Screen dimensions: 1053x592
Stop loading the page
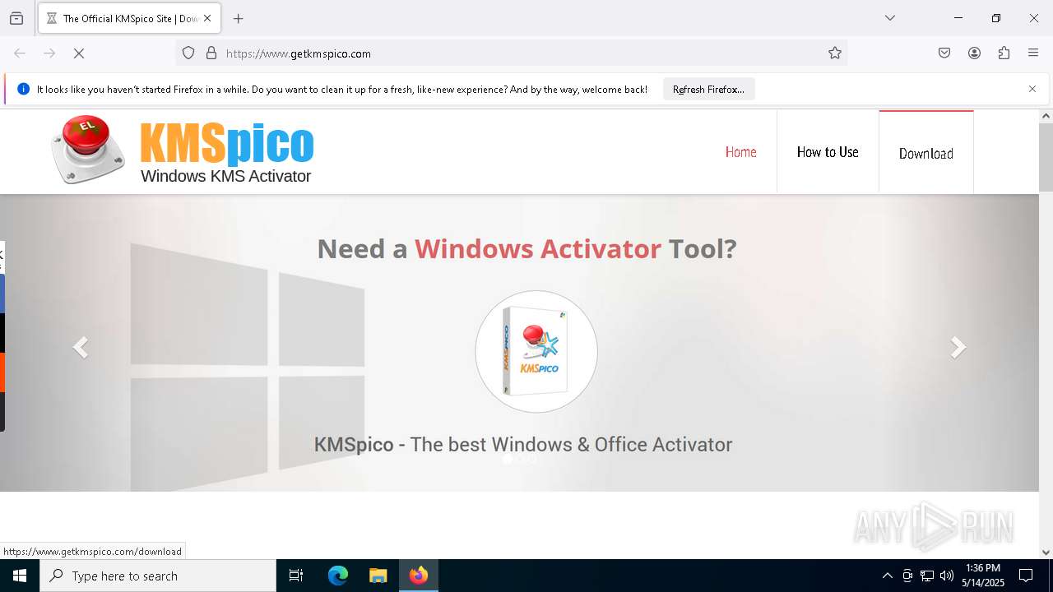point(79,53)
